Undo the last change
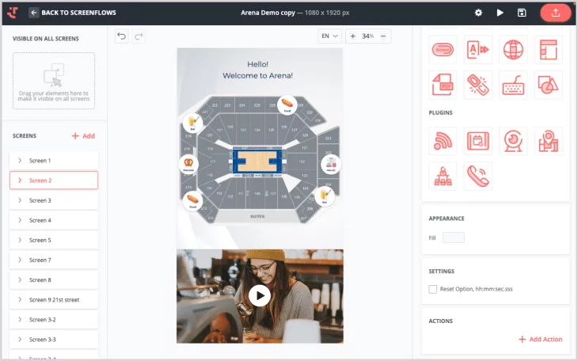This screenshot has width=578, height=361. [x=121, y=36]
